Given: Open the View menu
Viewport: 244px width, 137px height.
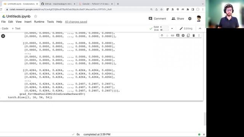Looking at the screenshot, I should point(19,22).
